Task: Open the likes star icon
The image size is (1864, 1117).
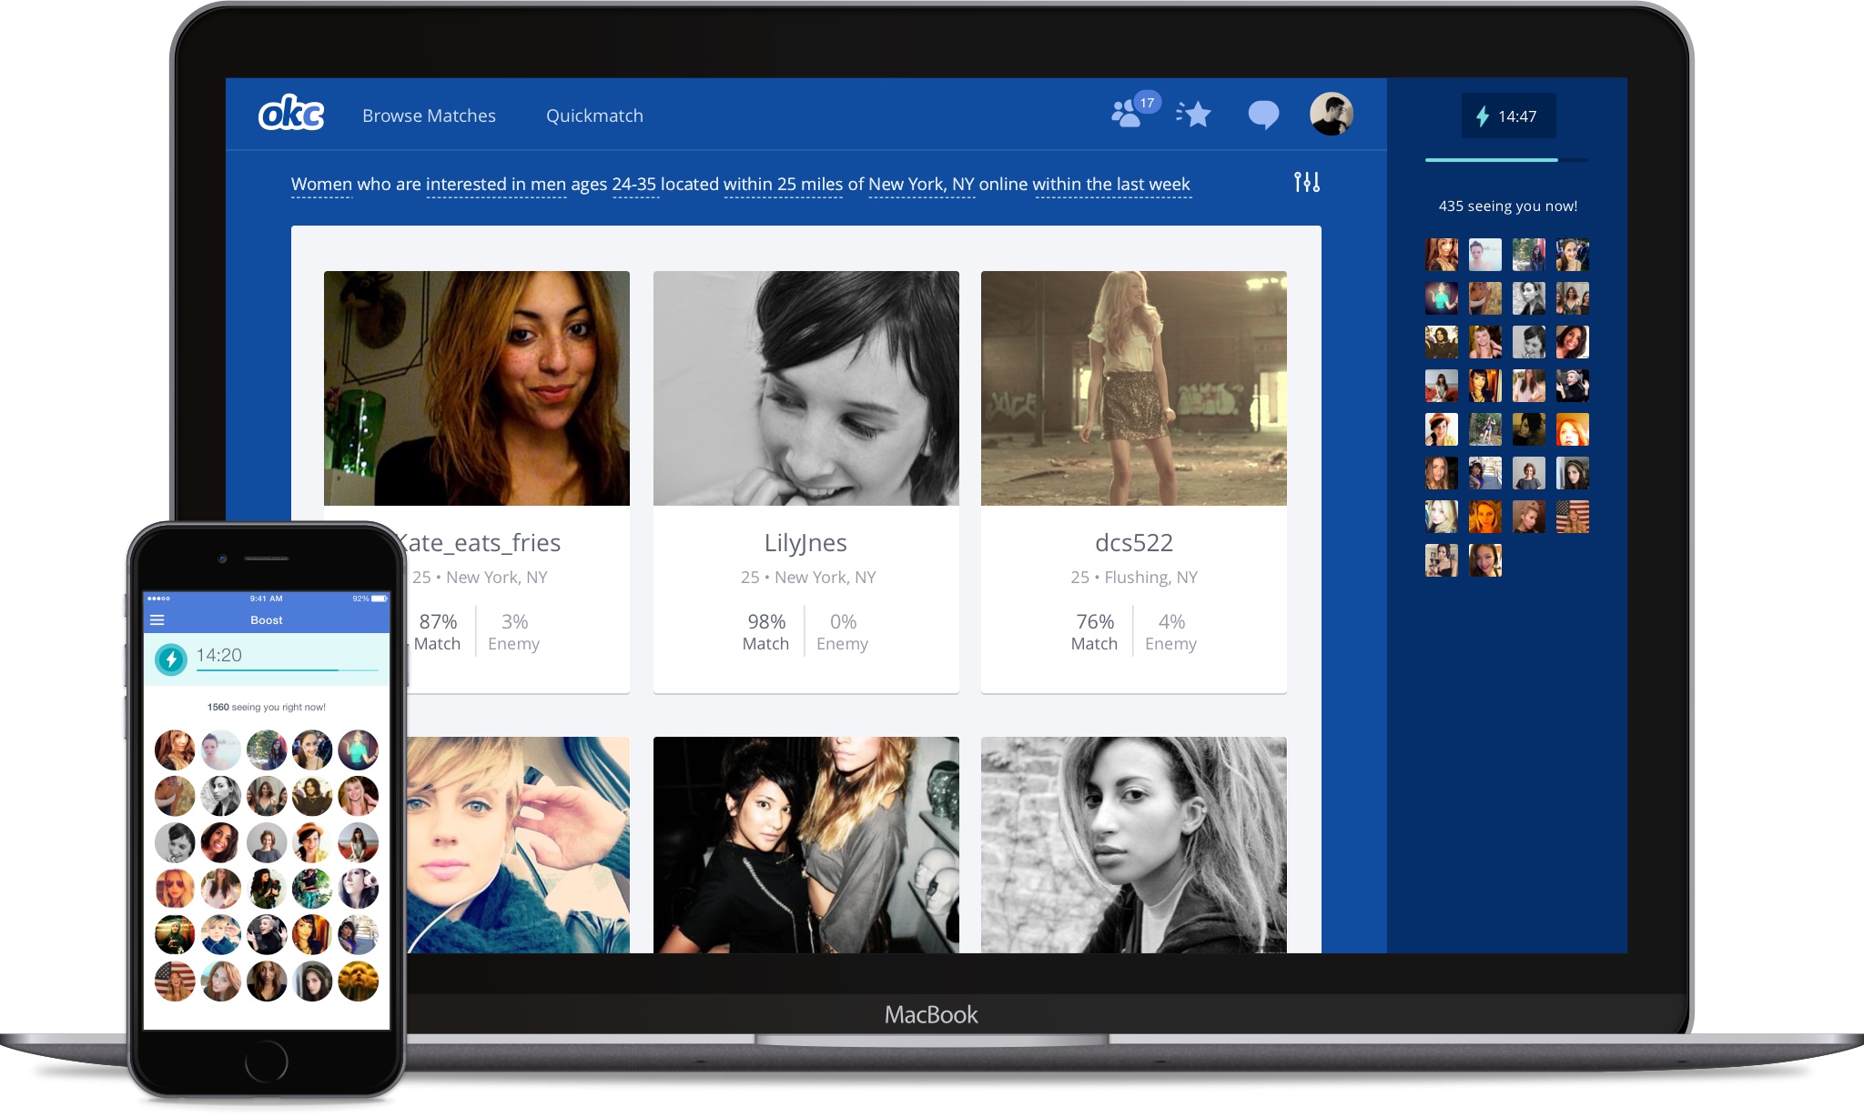Action: 1194,115
